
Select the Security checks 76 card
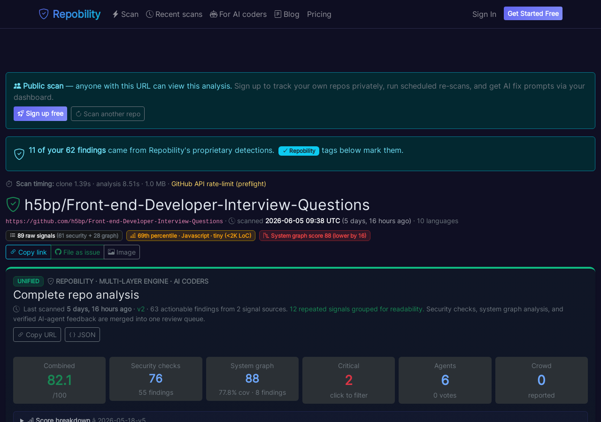(x=156, y=379)
